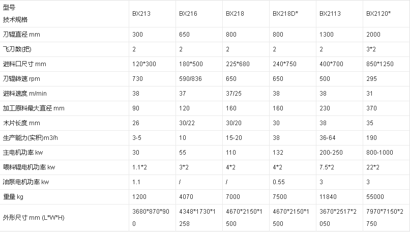The width and height of the screenshot is (410, 232).
Task: Select the 7.5*2 feed roller motor cell
Action: click(327, 167)
